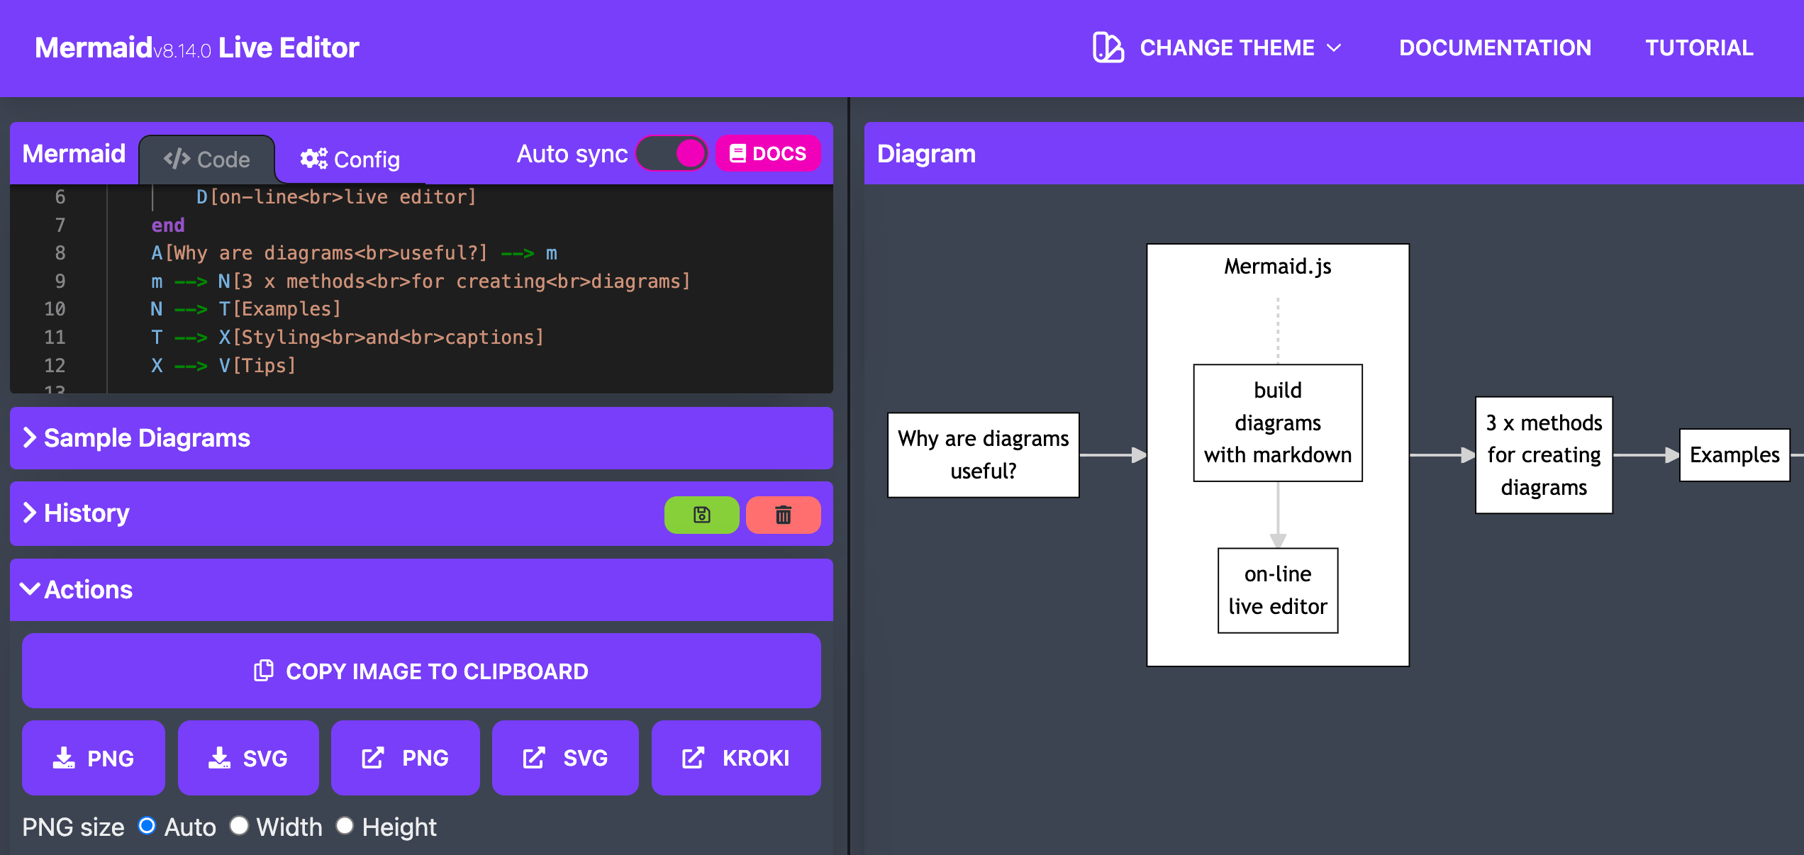Click code line 12 'X --> V[Tips]'
Image resolution: width=1804 pixels, height=855 pixels.
pyautogui.click(x=223, y=366)
